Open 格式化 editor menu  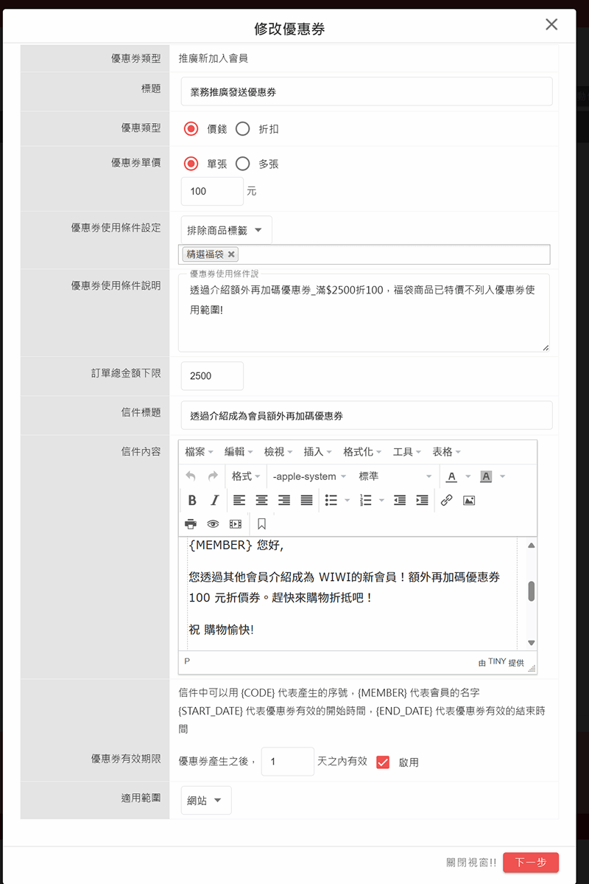point(363,452)
